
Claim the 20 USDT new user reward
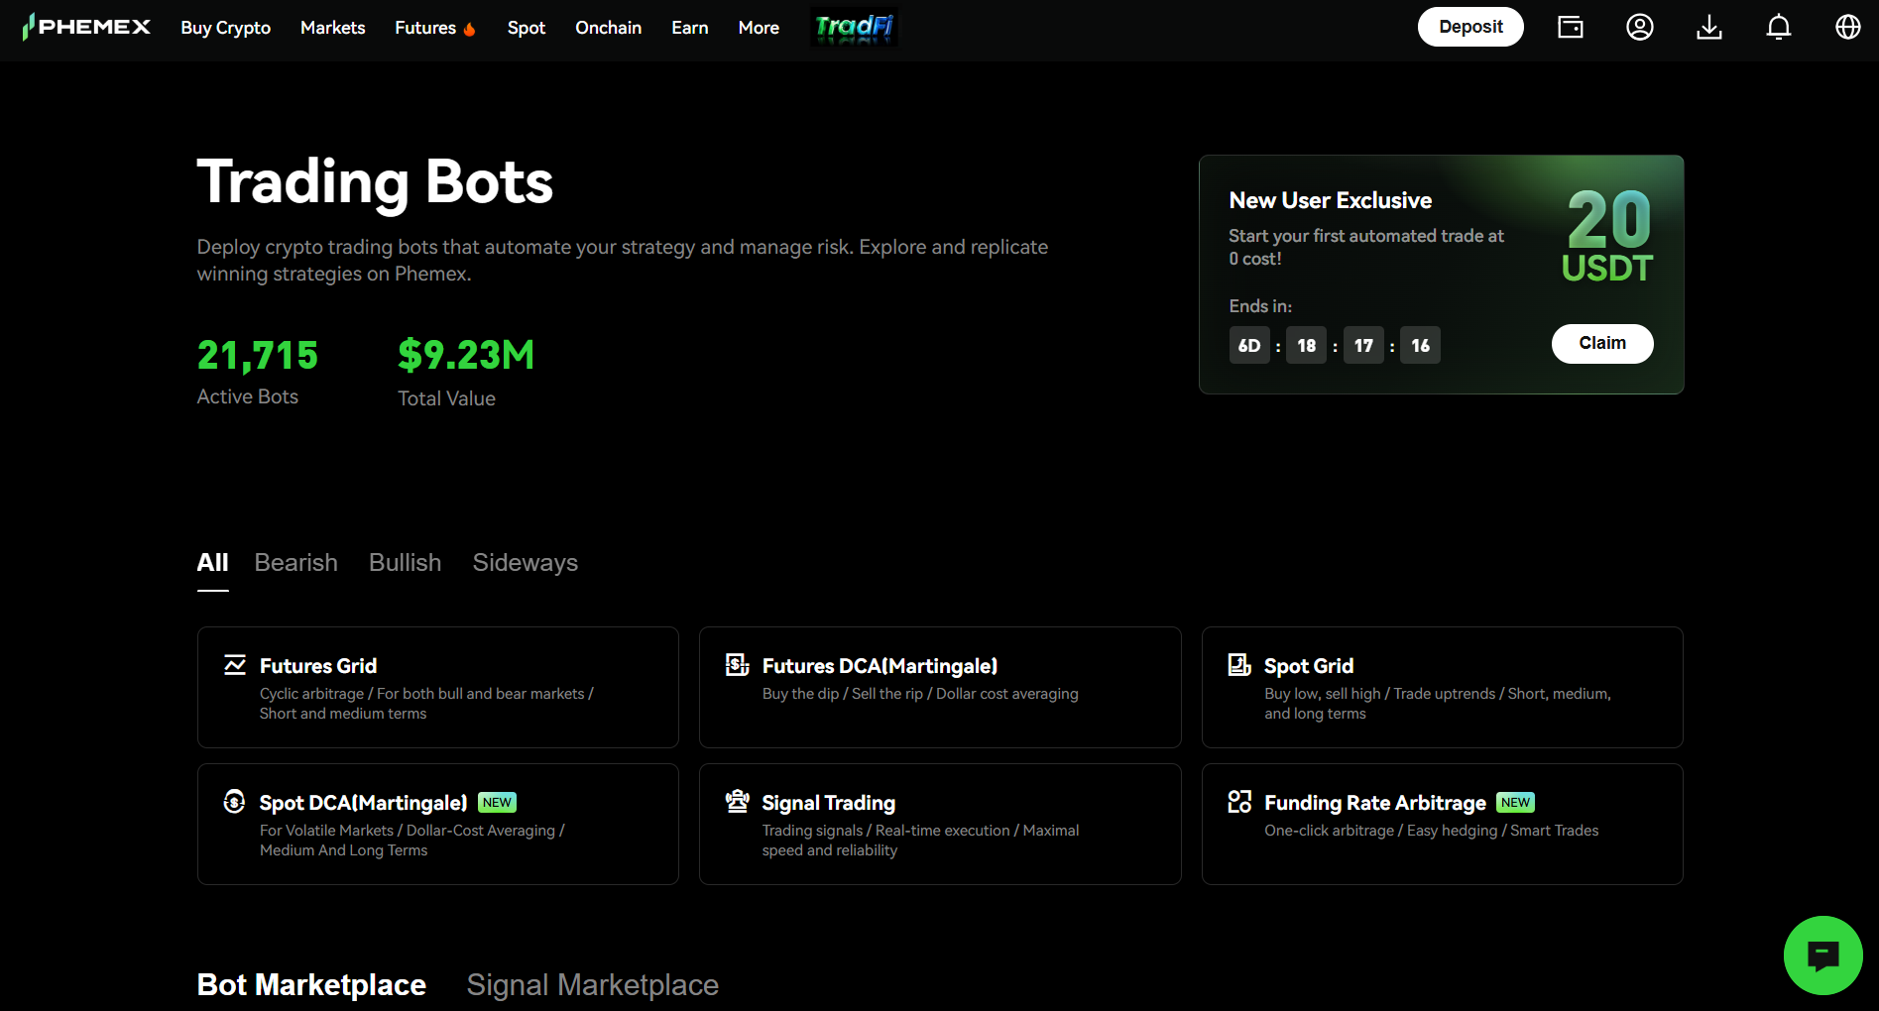tap(1602, 344)
